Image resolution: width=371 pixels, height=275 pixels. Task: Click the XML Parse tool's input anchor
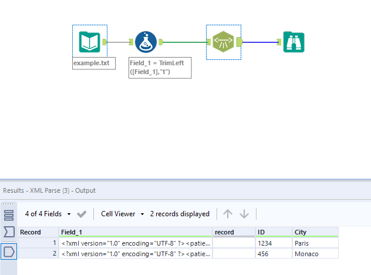[208, 42]
